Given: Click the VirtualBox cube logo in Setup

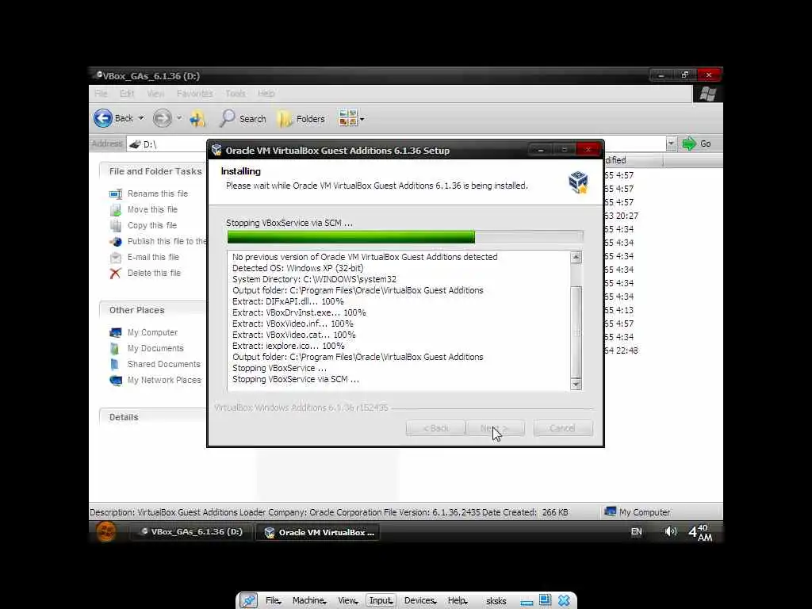Looking at the screenshot, I should pos(578,182).
